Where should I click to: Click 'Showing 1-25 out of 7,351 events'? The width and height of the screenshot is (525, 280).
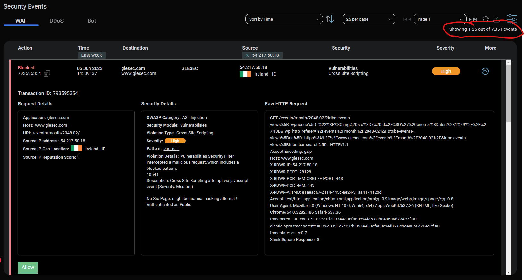483,29
